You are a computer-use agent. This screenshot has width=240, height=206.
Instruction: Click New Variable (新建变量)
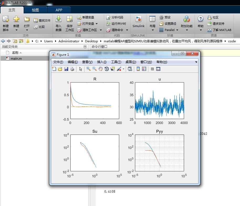pos(86,17)
